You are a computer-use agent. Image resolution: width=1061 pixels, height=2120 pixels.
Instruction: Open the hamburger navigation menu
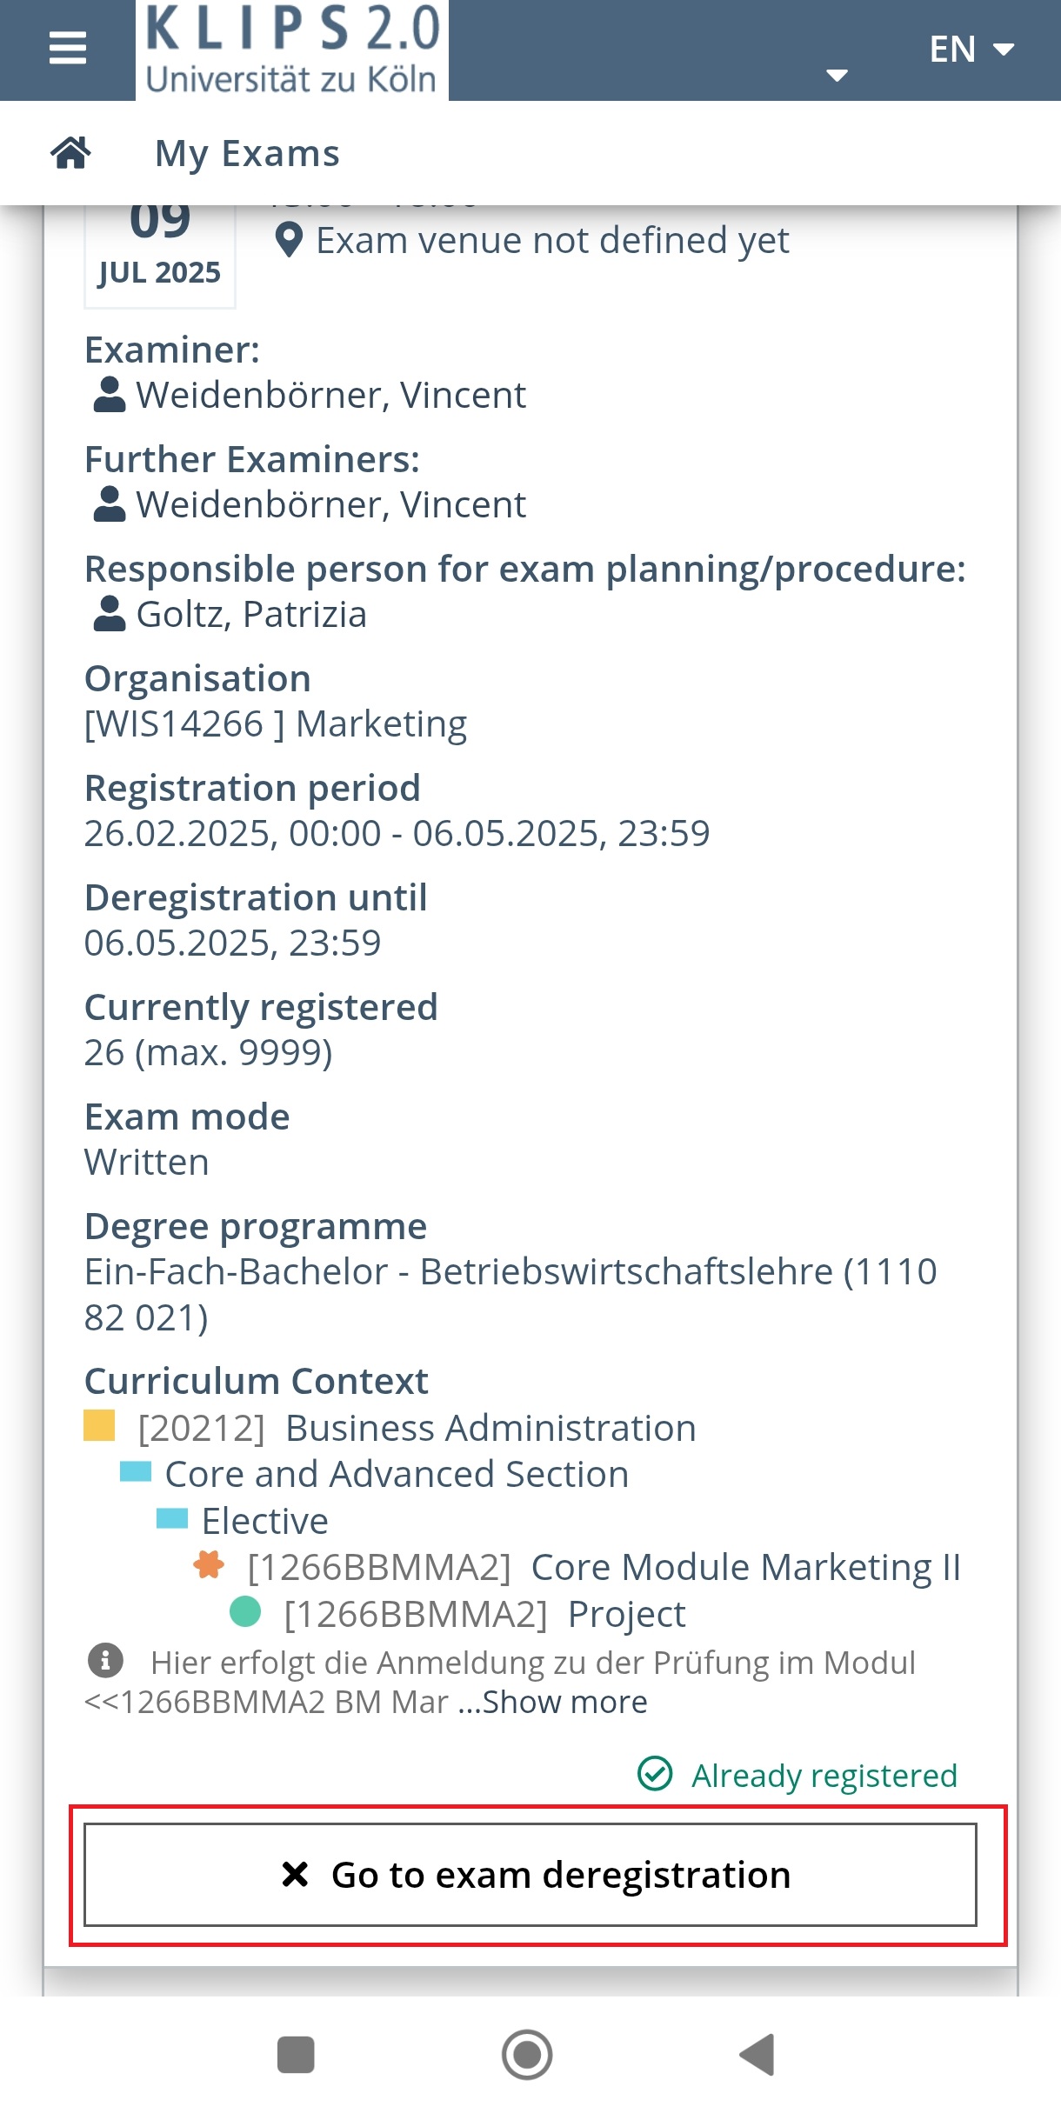click(x=68, y=49)
